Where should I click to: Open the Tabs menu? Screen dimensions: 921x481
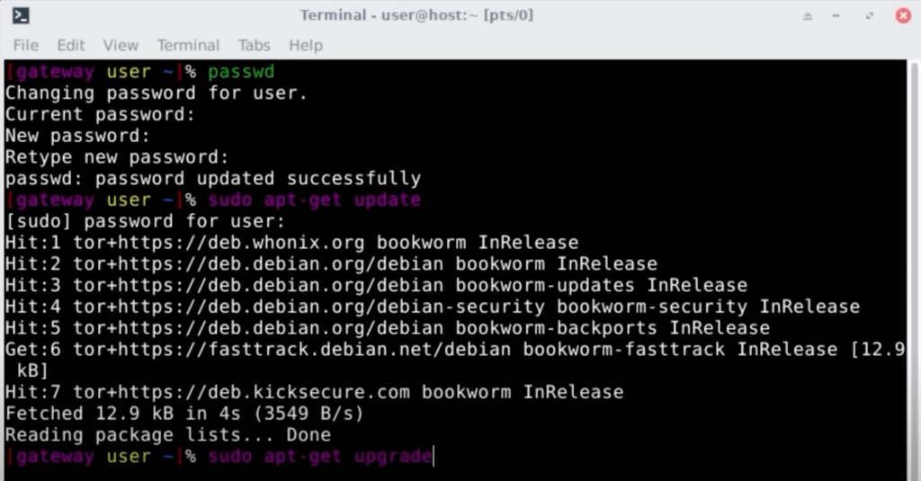coord(254,45)
